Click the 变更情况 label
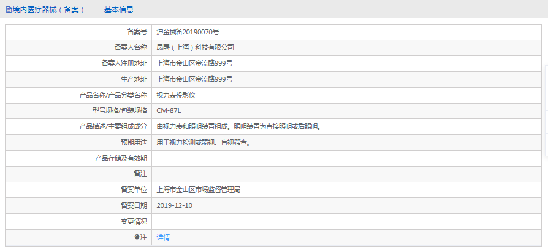 click(x=134, y=222)
